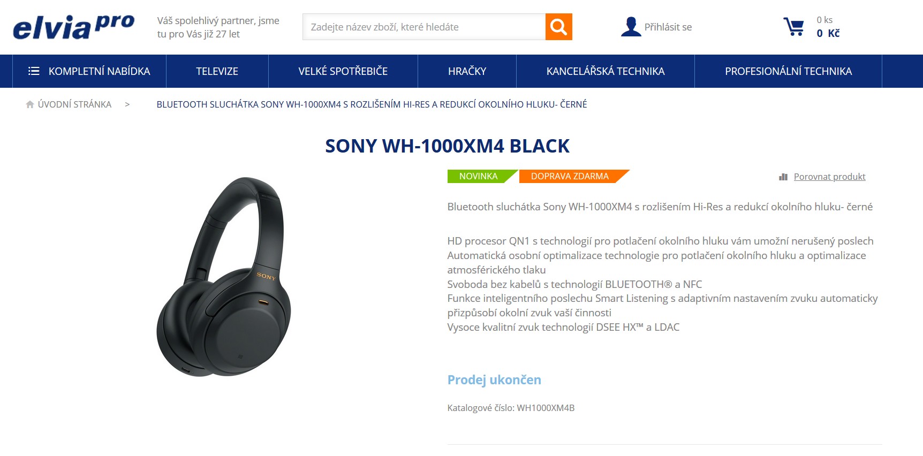Open Kancelářská technika category
This screenshot has height=456, width=923.
[606, 71]
